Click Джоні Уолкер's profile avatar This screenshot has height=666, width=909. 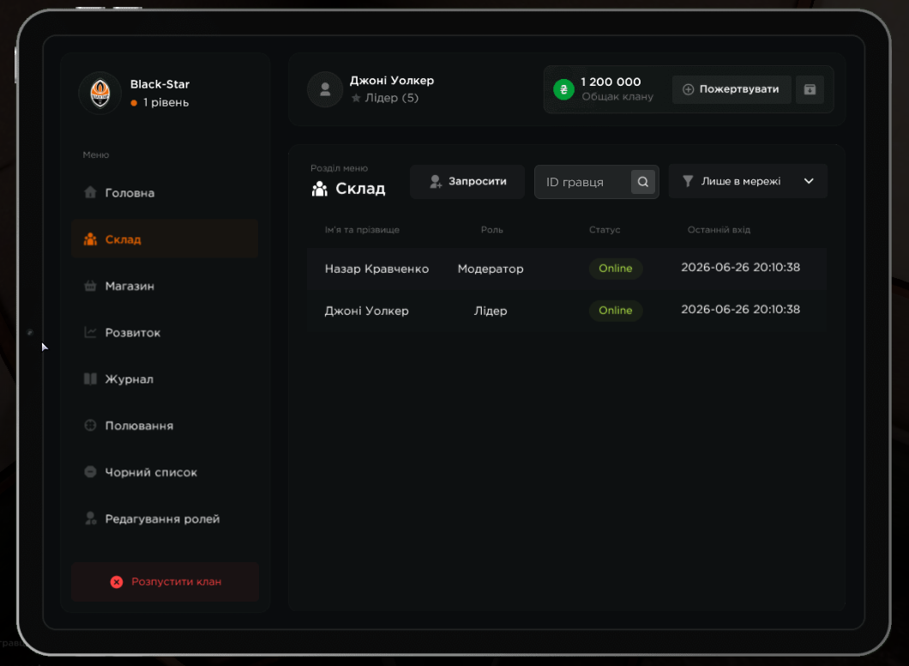click(325, 89)
